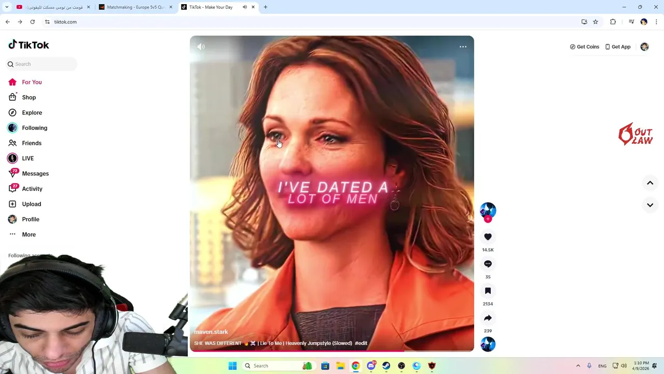The height and width of the screenshot is (374, 664).
Task: Go forward in the browser
Action: point(20,22)
